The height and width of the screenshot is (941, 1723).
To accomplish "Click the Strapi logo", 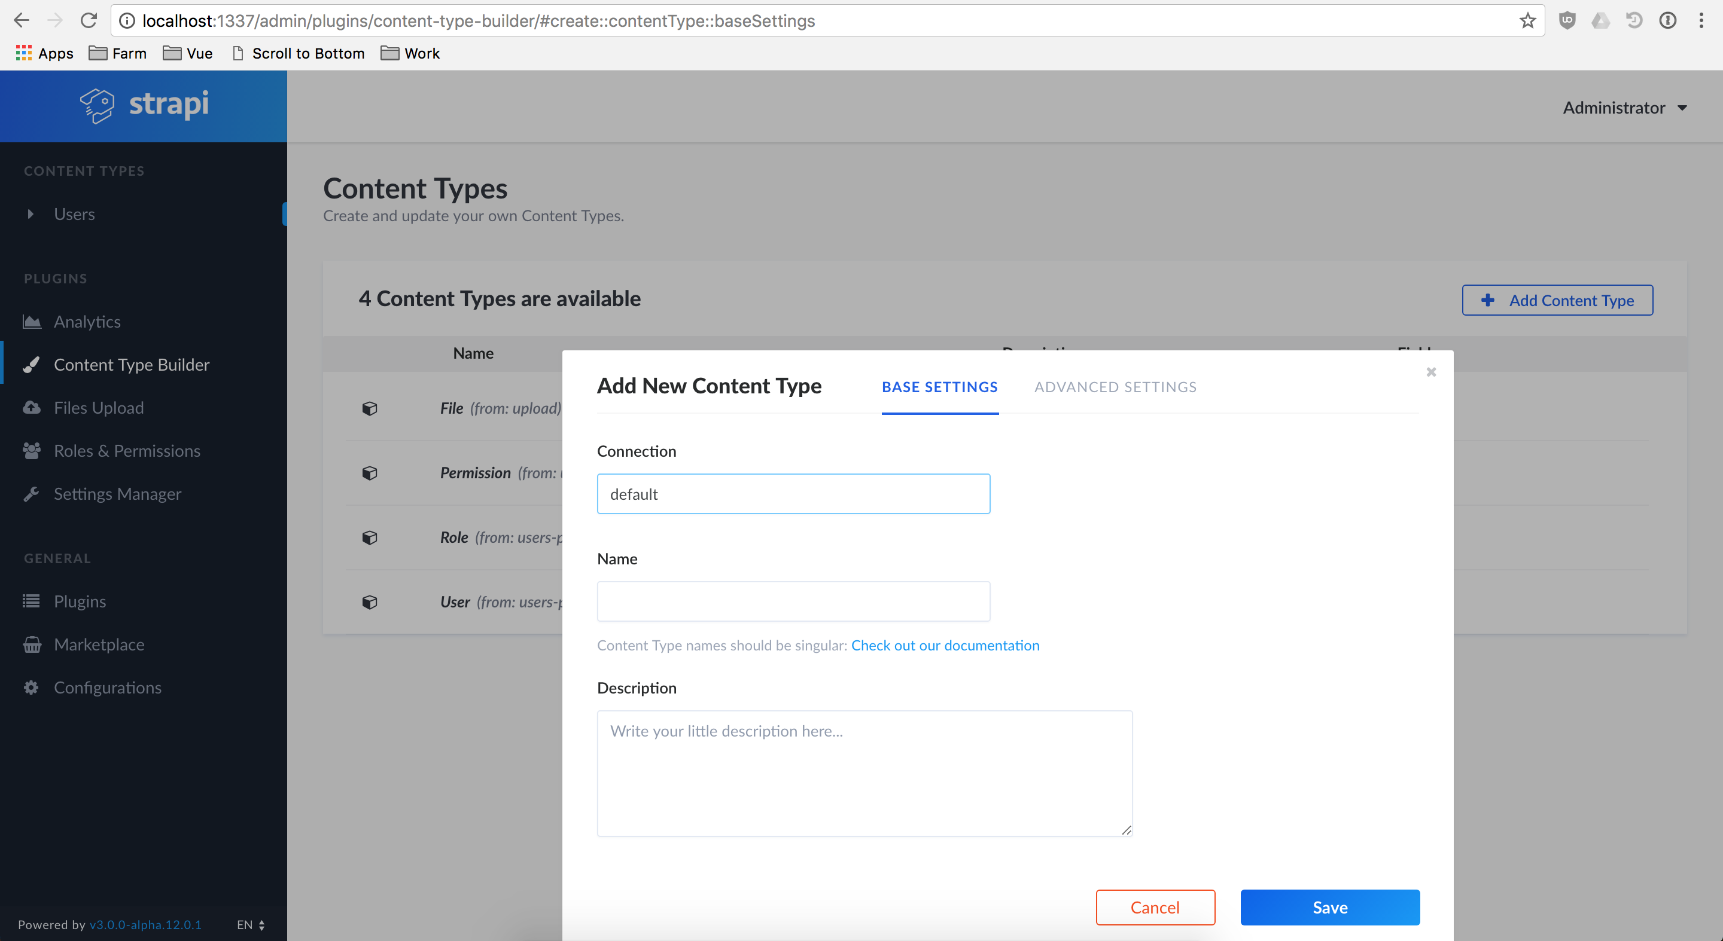I will pos(144,105).
